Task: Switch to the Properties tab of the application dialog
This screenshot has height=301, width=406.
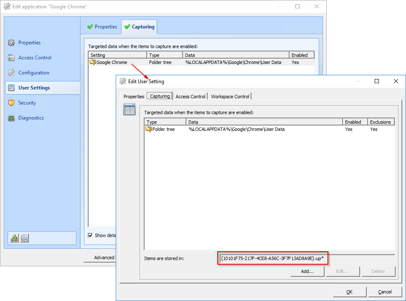Action: coord(102,26)
